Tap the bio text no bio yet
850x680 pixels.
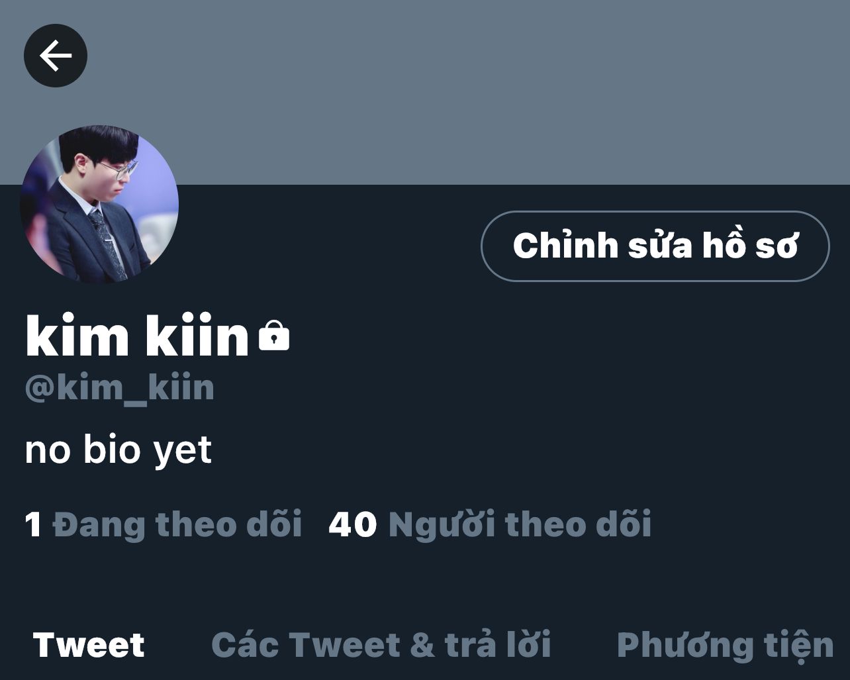tap(118, 450)
